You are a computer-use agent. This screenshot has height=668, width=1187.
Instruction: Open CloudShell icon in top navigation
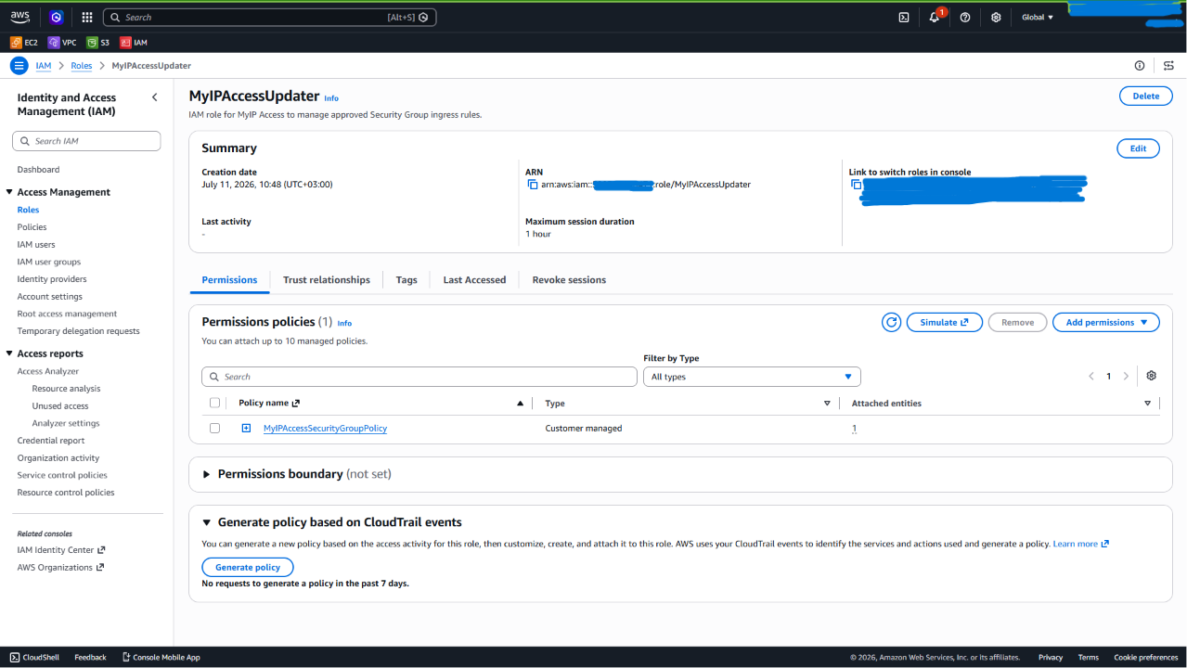click(903, 17)
